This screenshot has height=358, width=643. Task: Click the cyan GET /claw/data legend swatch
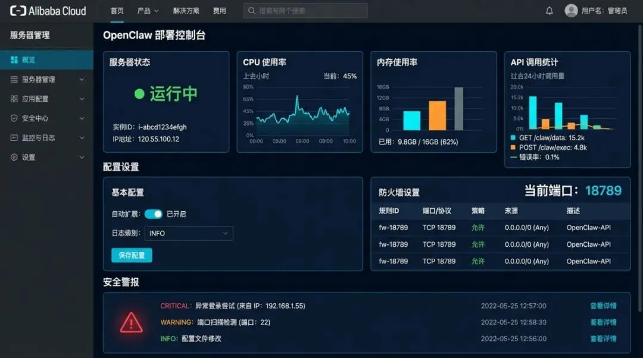click(513, 137)
